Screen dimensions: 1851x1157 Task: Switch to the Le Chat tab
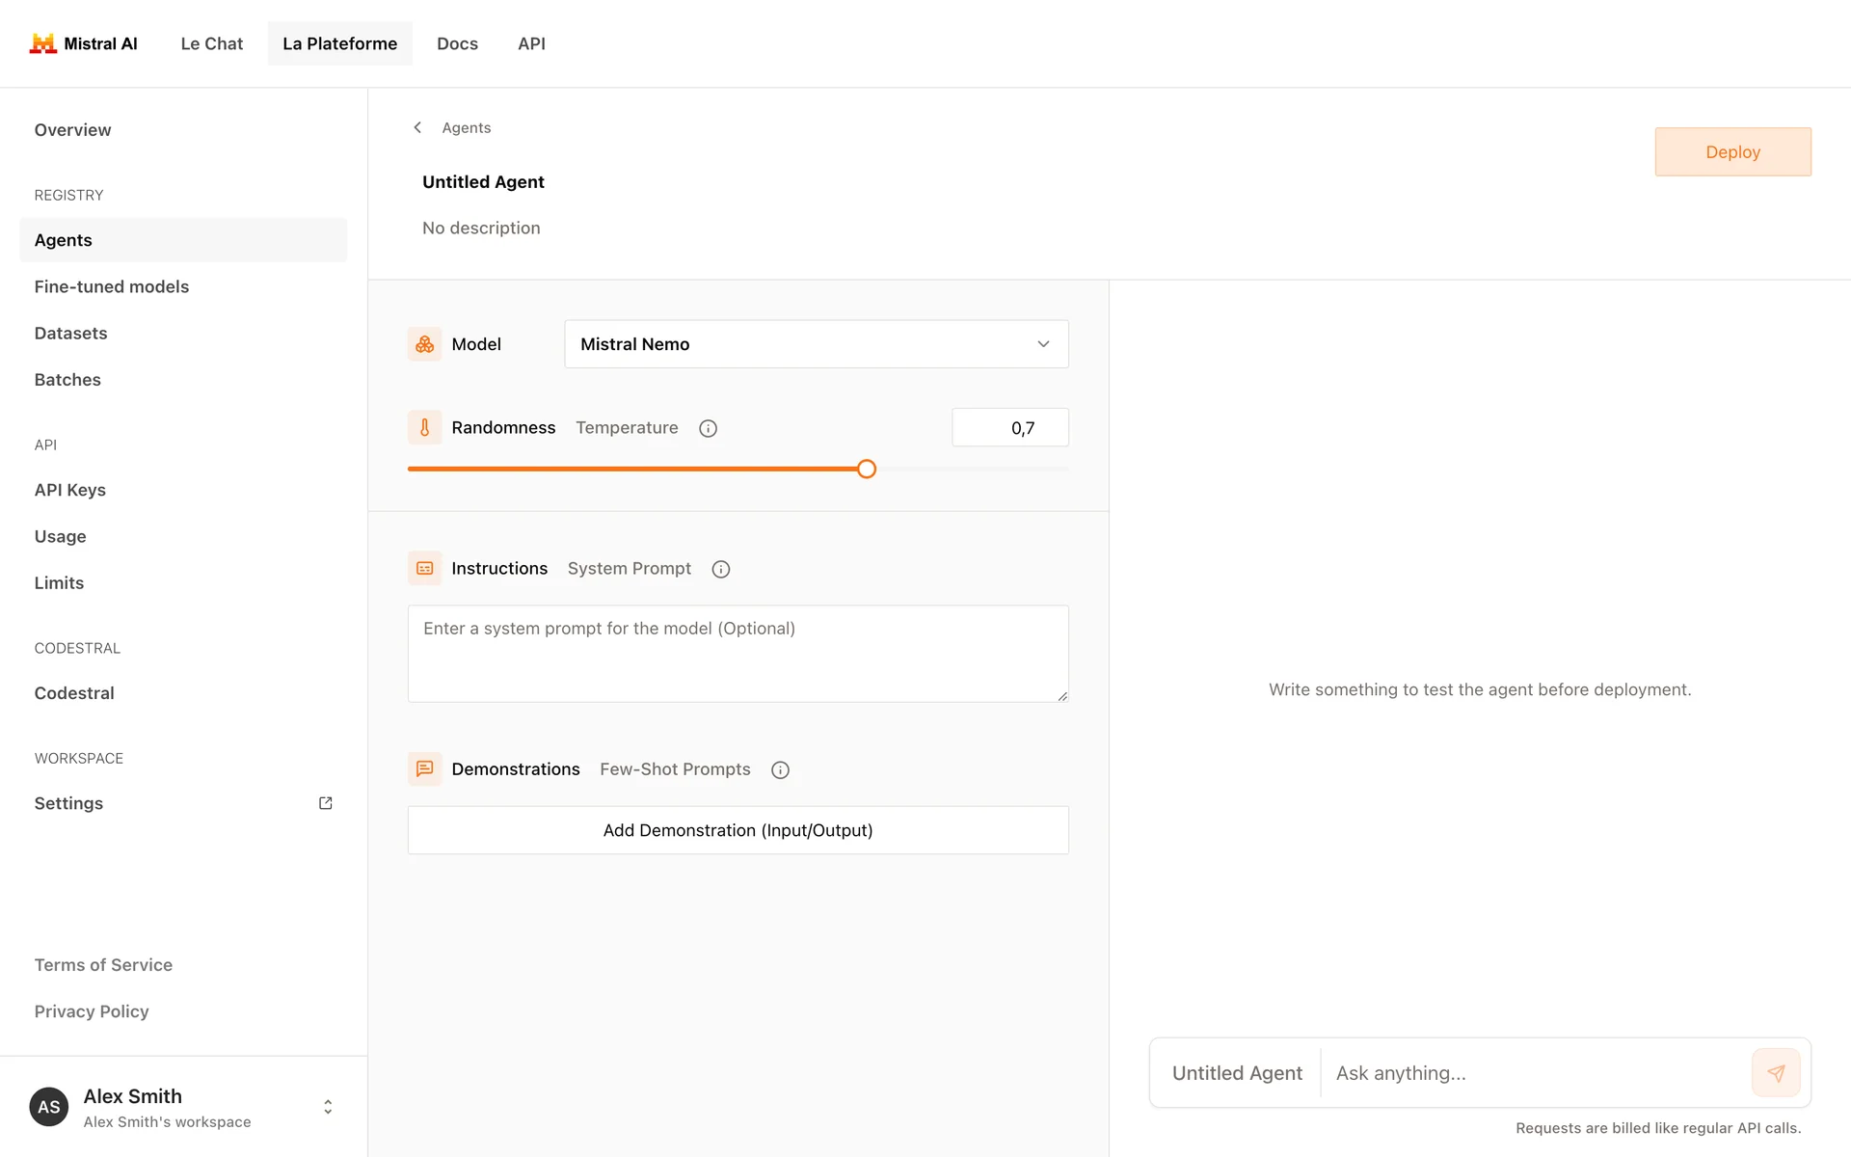(211, 43)
